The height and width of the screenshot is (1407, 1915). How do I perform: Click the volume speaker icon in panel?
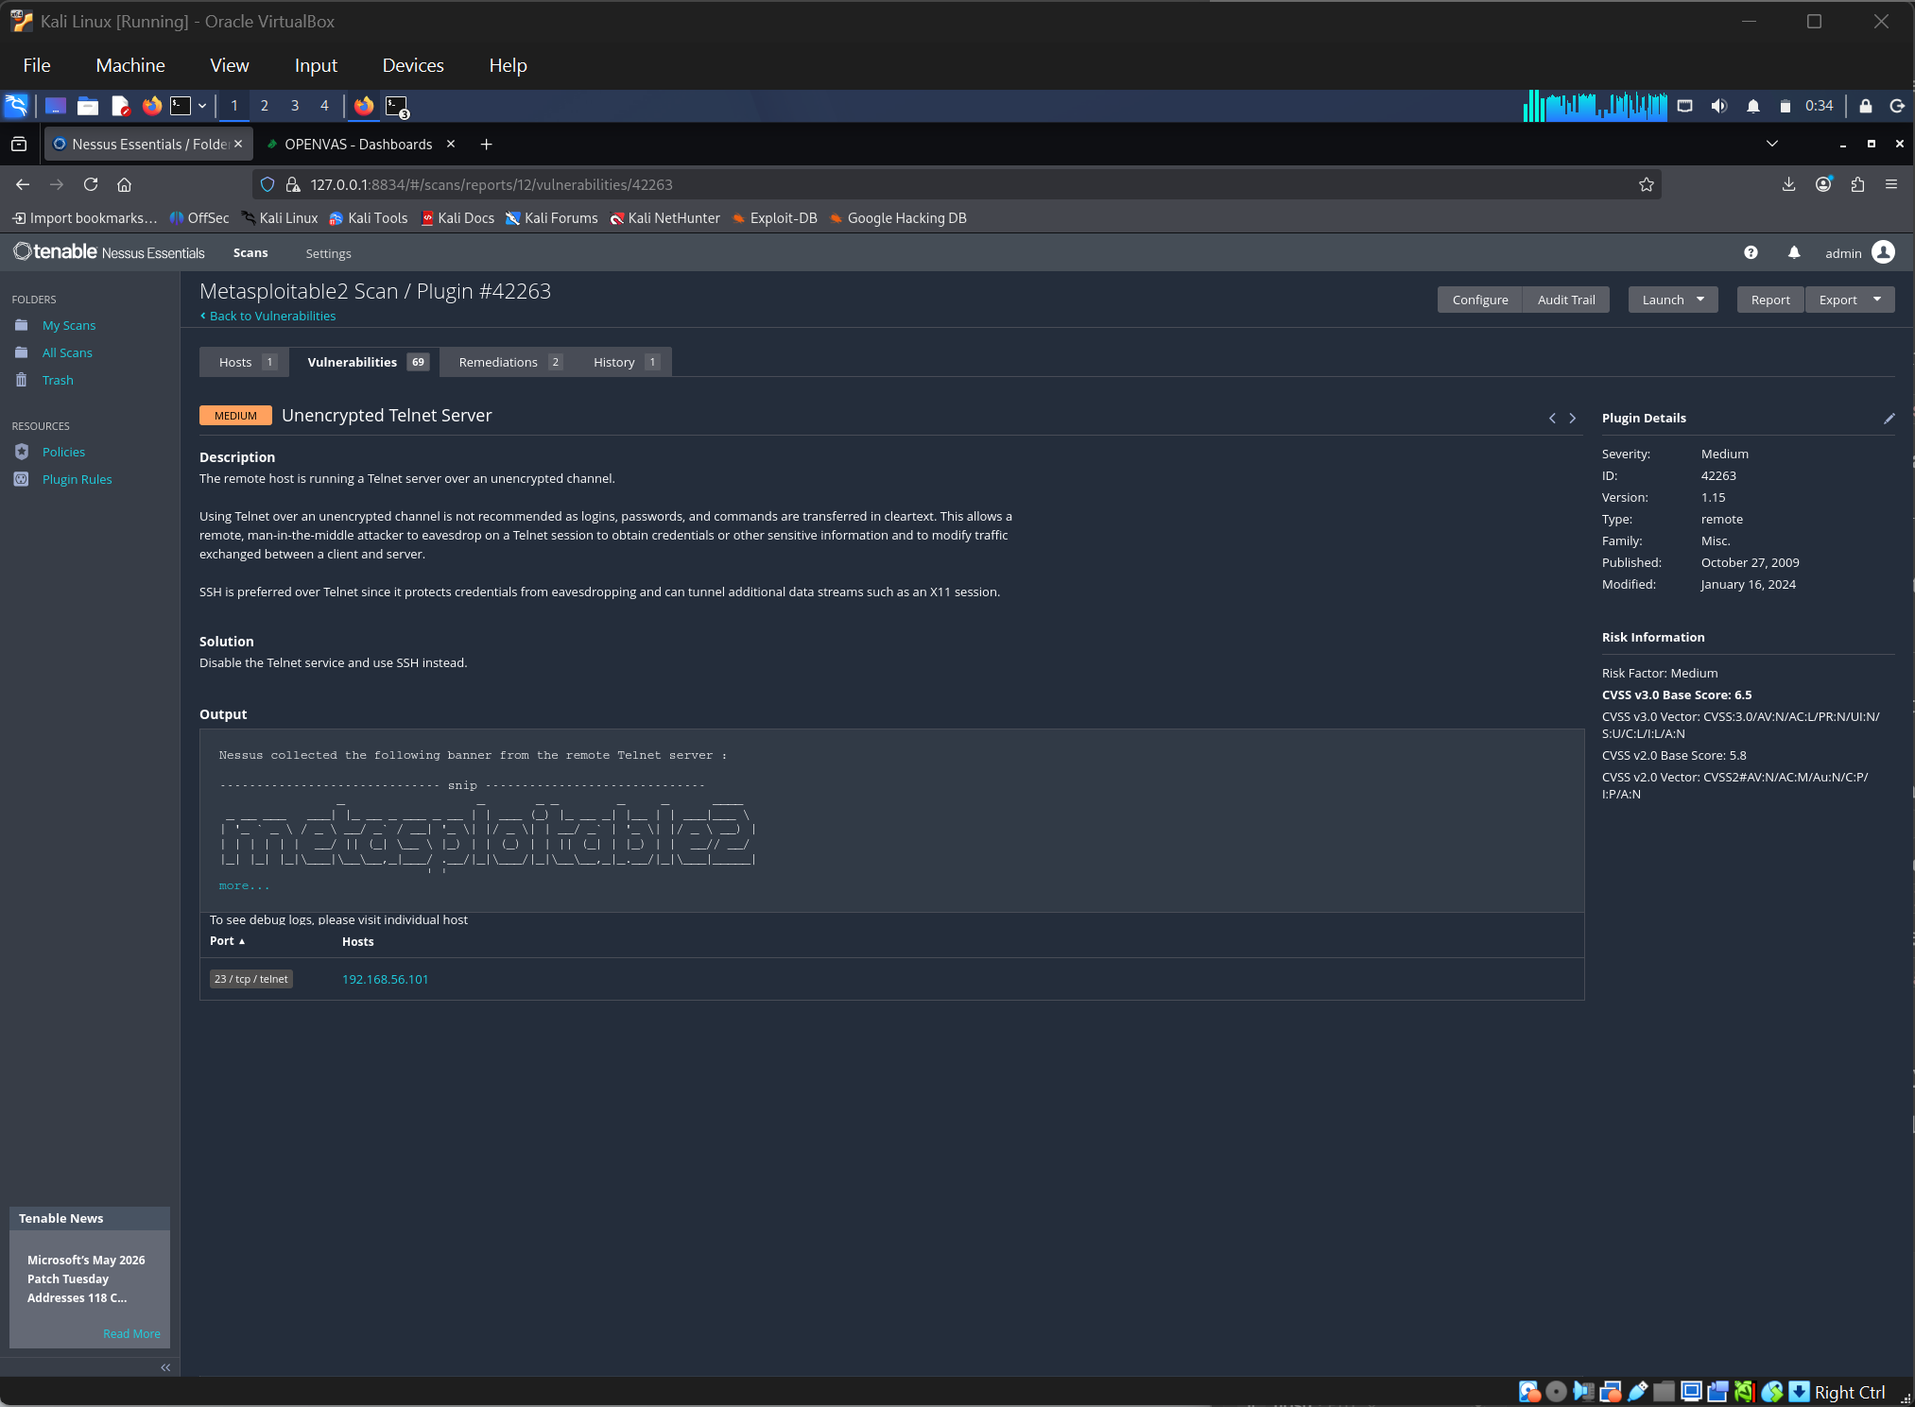[1719, 106]
